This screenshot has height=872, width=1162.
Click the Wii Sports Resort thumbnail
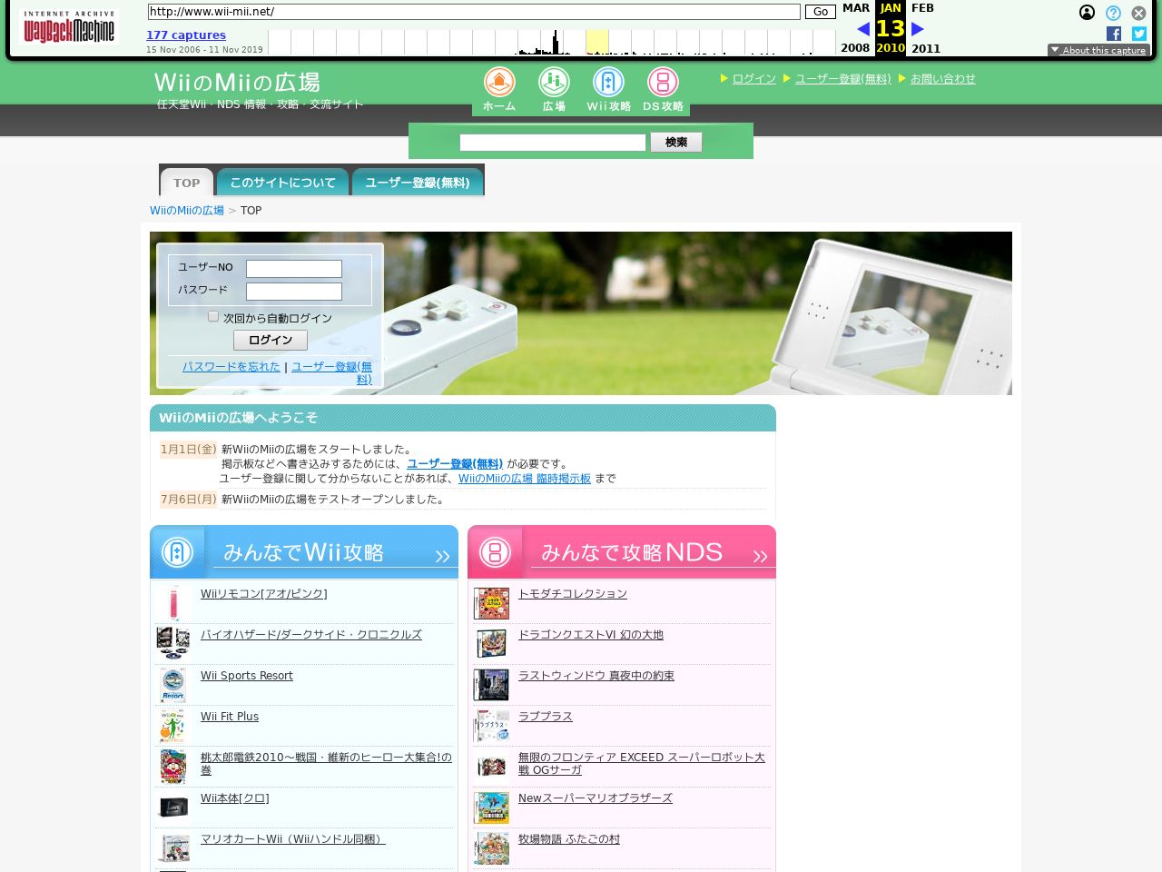tap(172, 685)
